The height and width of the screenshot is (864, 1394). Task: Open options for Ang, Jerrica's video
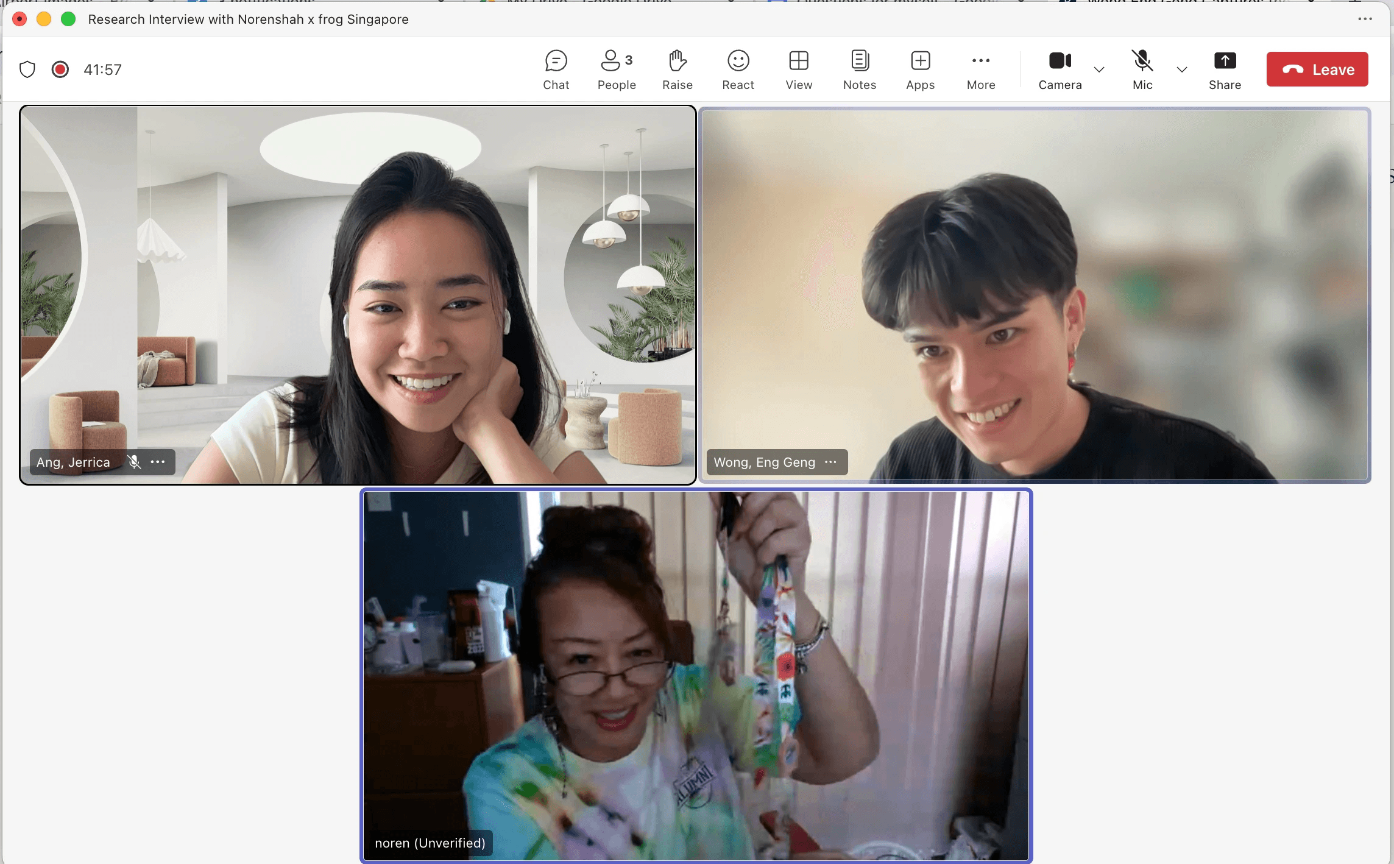tap(158, 462)
